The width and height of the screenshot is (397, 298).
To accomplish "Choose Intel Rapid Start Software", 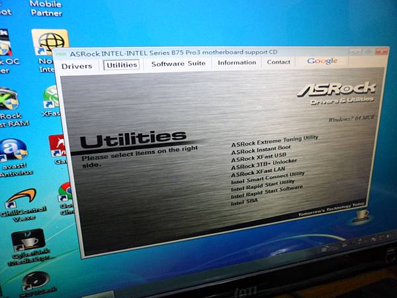I will point(267,192).
